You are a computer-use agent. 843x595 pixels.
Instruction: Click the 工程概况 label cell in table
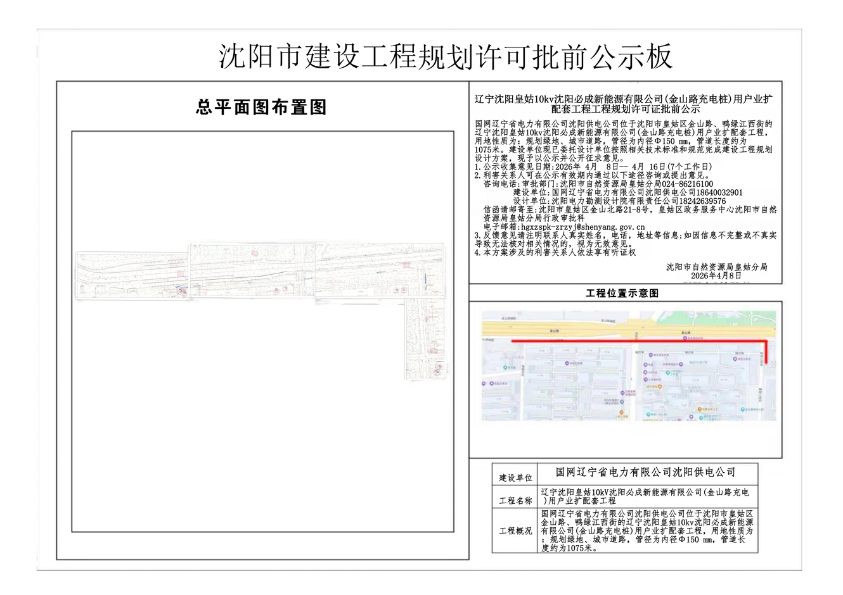click(515, 530)
